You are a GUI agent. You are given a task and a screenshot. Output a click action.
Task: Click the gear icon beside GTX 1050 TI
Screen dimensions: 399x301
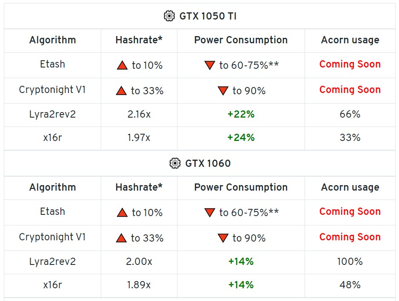169,16
